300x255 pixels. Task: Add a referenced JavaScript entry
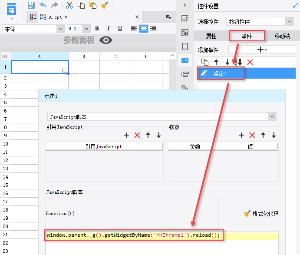point(126,135)
